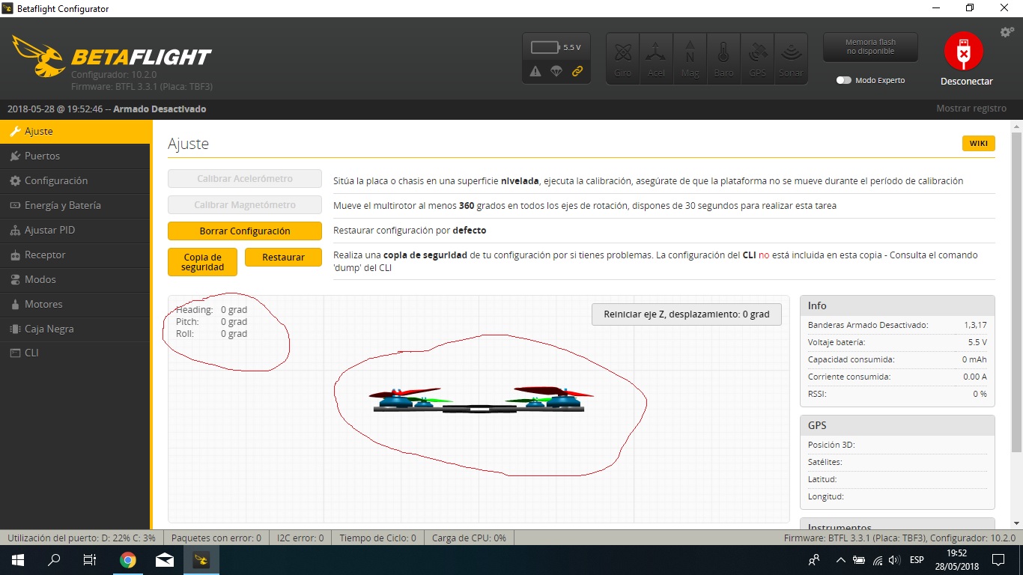
Task: Click Copia de seguridad button
Action: click(202, 262)
